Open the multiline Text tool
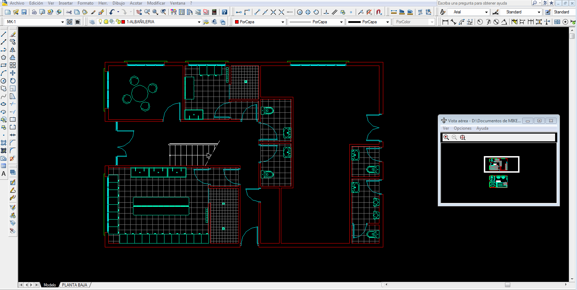Viewport: 577px width, 290px height. (x=4, y=174)
